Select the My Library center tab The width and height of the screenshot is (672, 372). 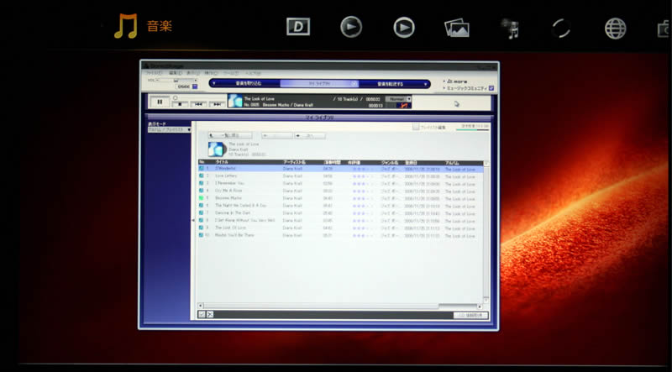(x=318, y=84)
